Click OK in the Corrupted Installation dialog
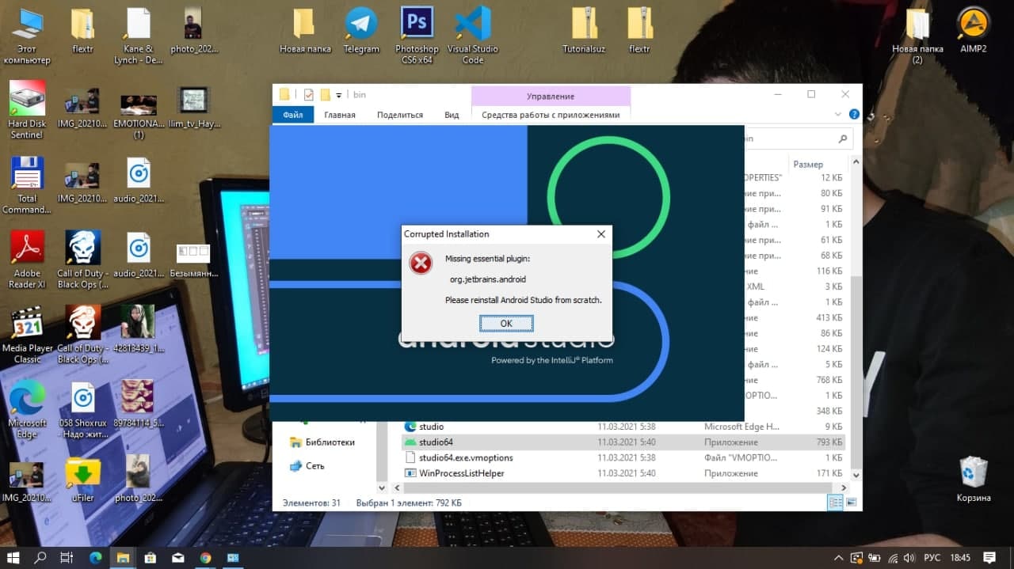This screenshot has height=569, width=1014. click(506, 323)
